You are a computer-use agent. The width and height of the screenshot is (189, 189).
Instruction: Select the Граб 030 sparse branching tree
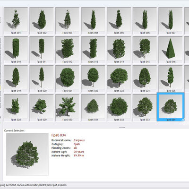pos(67,108)
